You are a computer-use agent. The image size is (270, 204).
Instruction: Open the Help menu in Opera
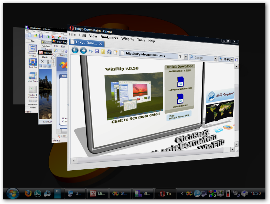click(152, 41)
